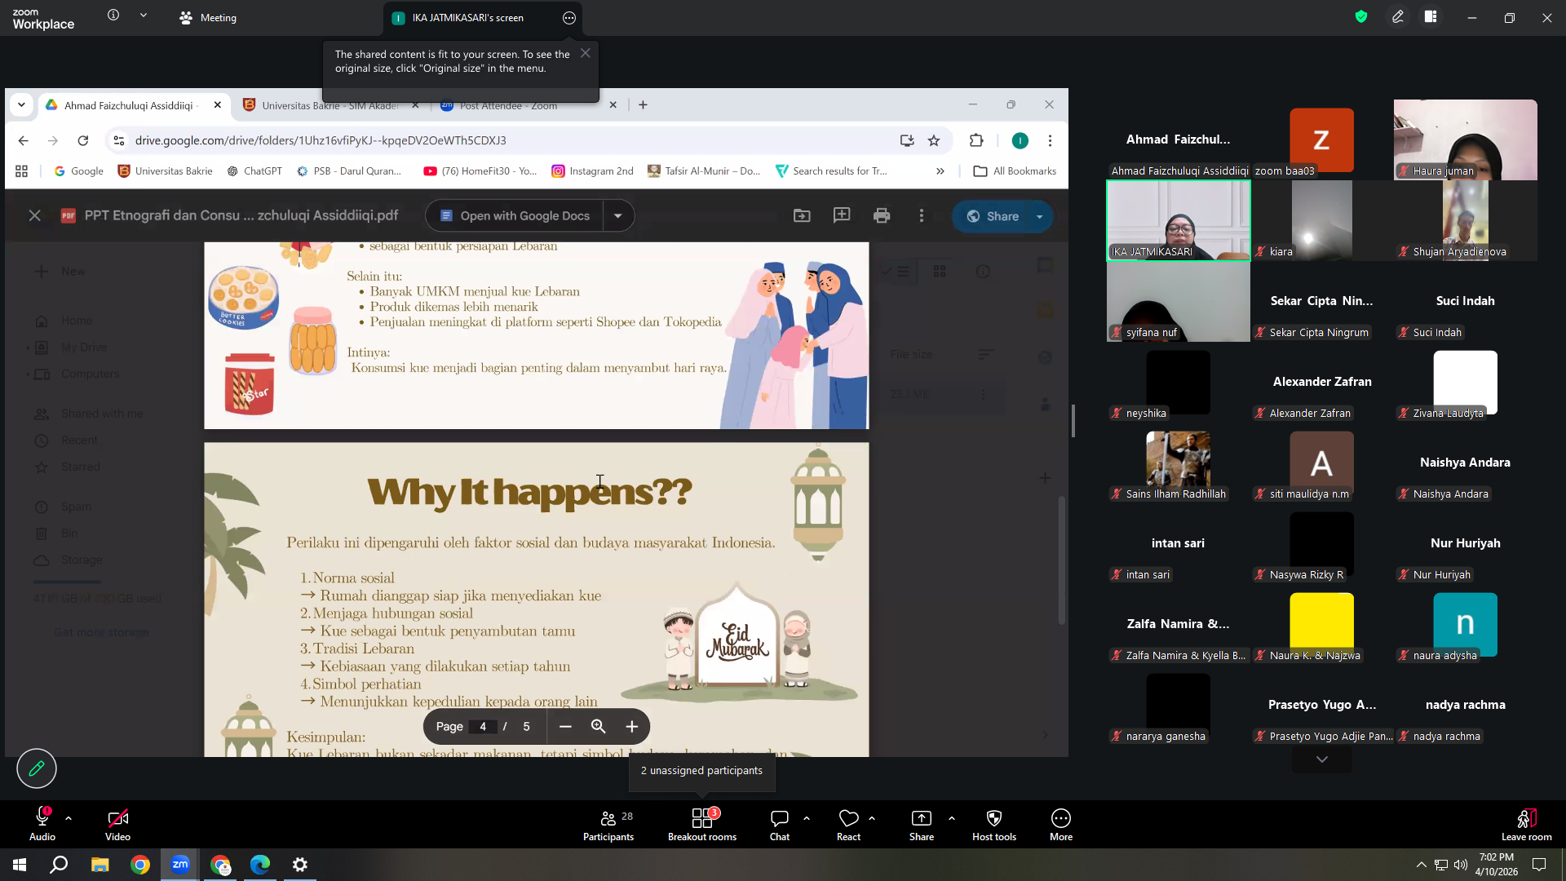Start screen Share in Zoom
Screen dimensions: 1566x881
[922, 824]
